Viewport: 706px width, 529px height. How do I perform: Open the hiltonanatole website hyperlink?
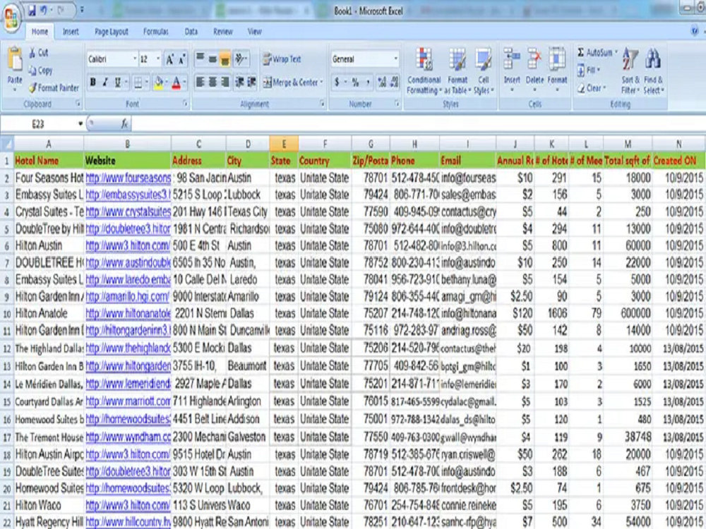tap(128, 314)
